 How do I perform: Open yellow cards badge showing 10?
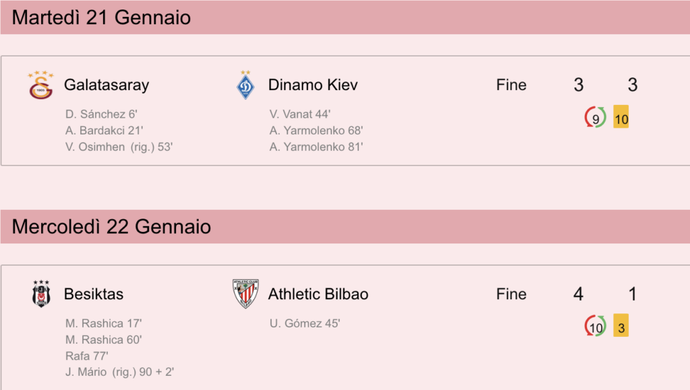(x=621, y=117)
